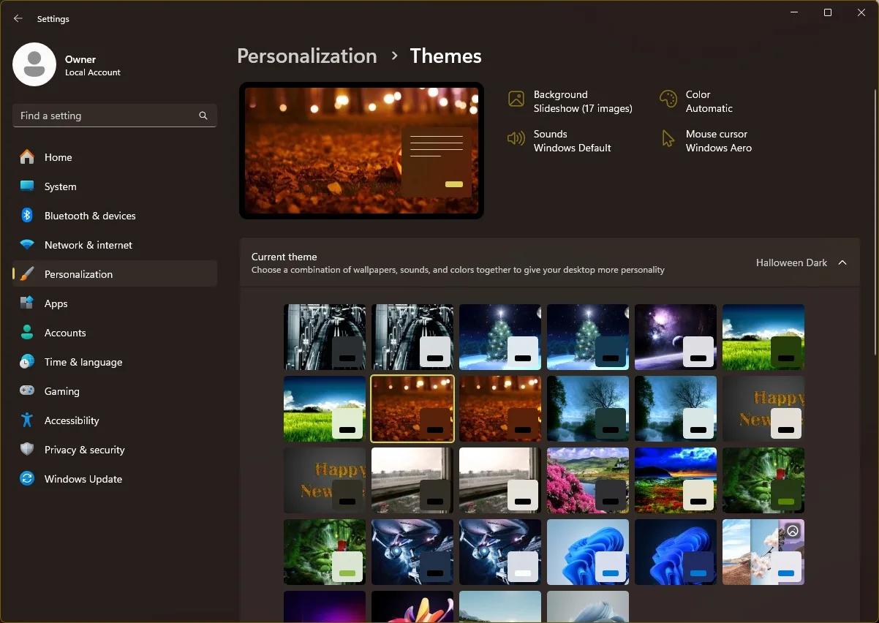Collapse the Current theme section
The width and height of the screenshot is (879, 623).
click(x=842, y=263)
